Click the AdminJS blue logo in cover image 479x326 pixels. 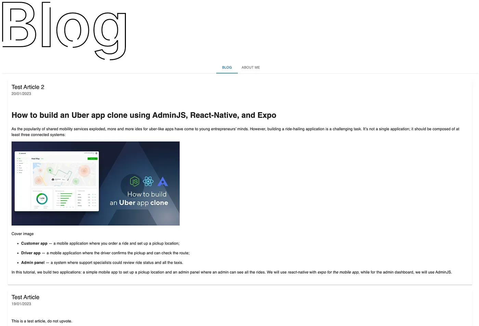pos(163,181)
